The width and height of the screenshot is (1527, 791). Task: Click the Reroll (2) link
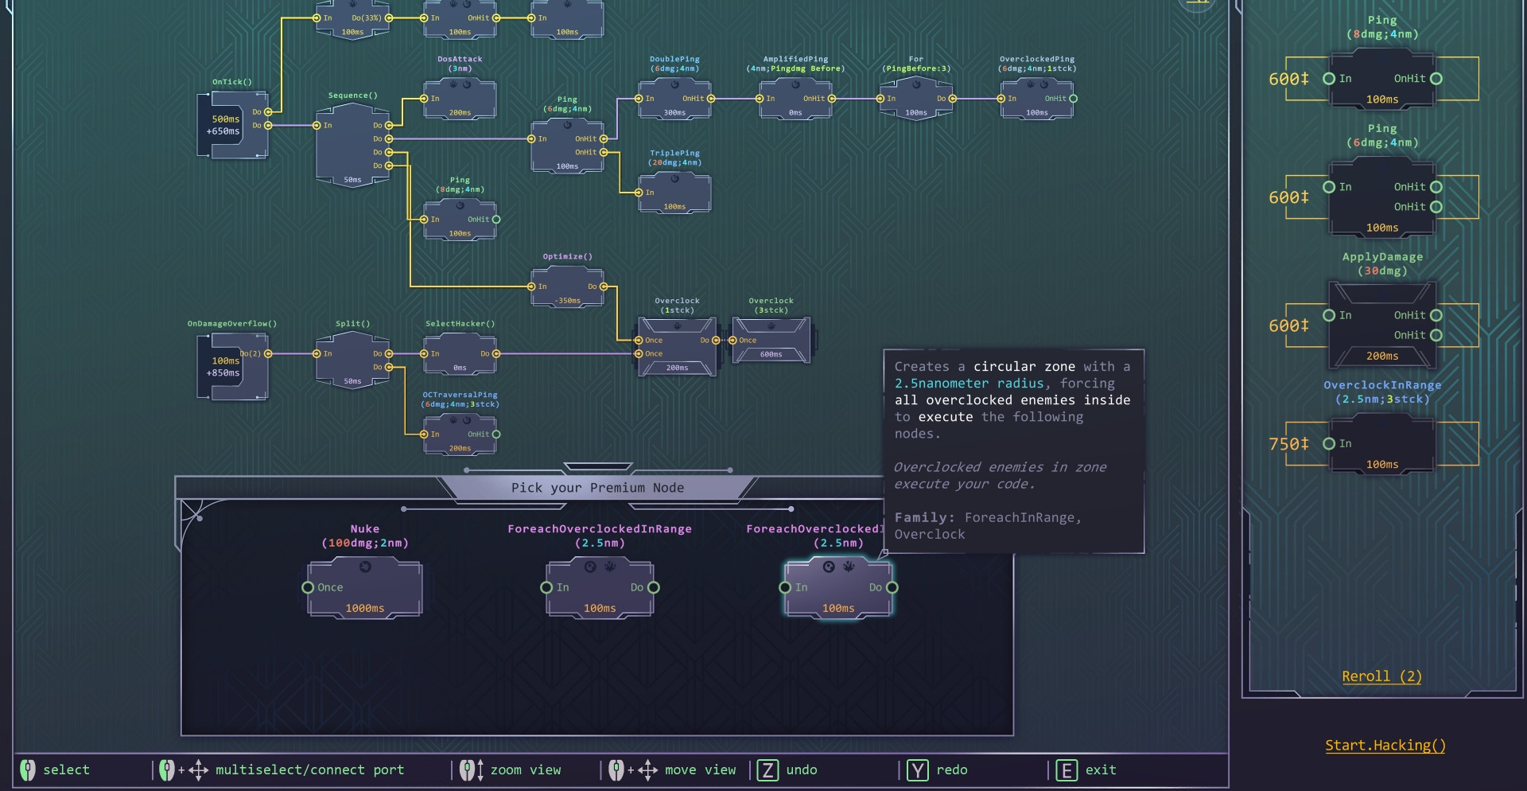pos(1381,676)
